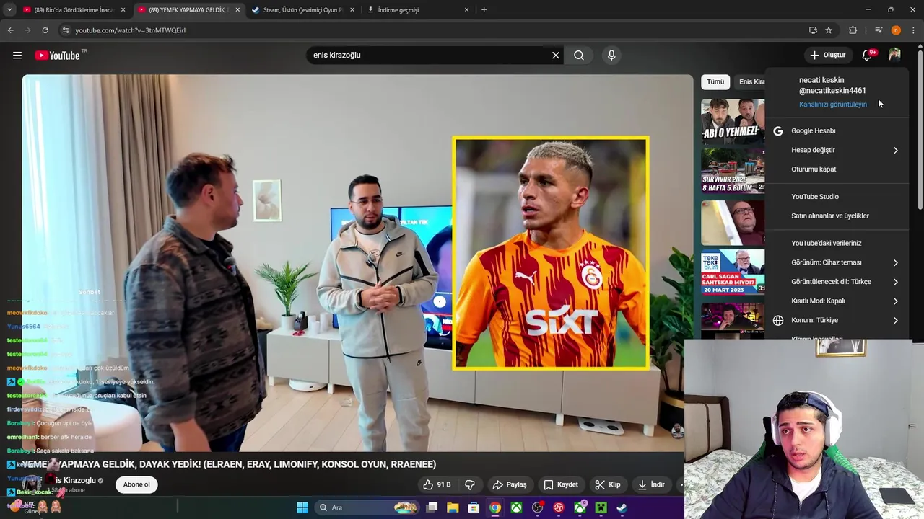Click the Klip clip button
Screen dimensions: 924x519
(607, 484)
